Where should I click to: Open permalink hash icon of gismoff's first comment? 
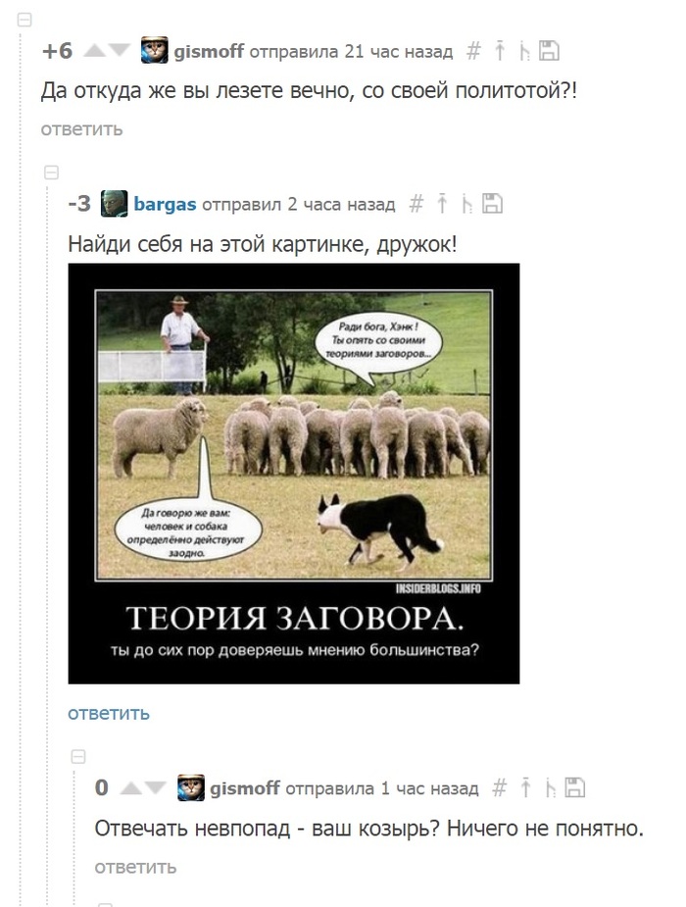coord(473,51)
